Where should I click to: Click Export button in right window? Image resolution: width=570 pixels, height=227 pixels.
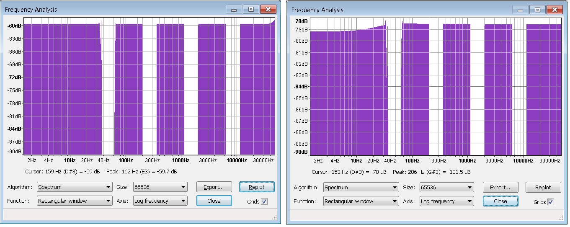[500, 188]
